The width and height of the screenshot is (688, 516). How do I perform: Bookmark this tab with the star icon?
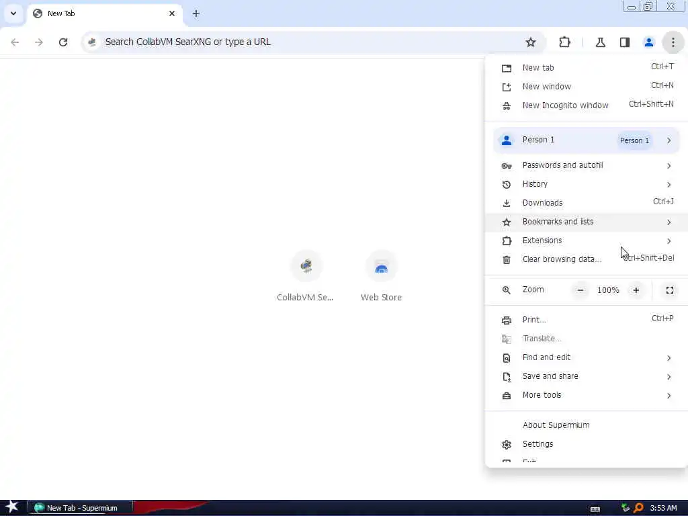(x=531, y=42)
